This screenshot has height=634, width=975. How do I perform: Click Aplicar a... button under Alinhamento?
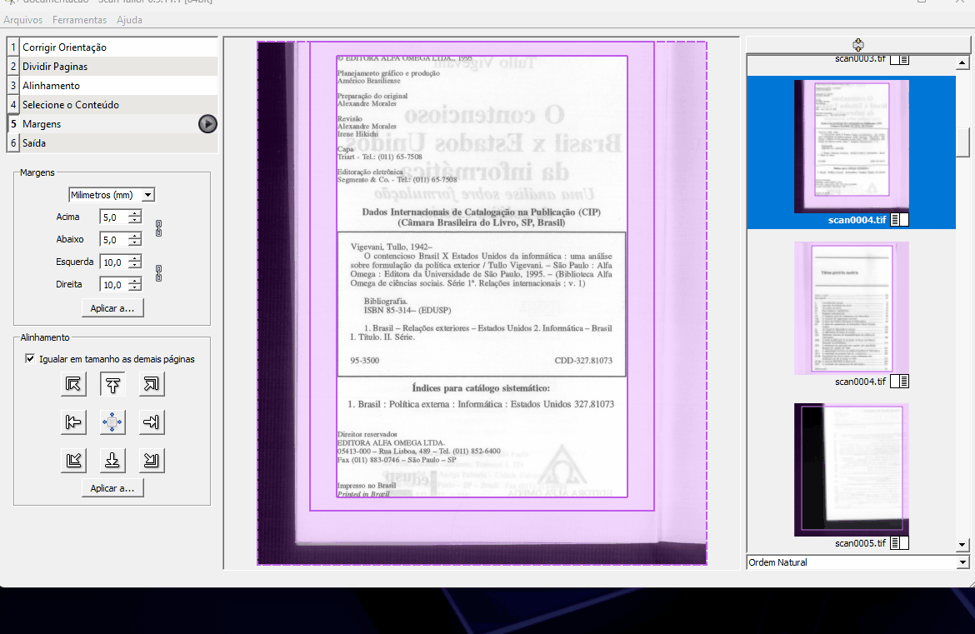click(x=112, y=488)
